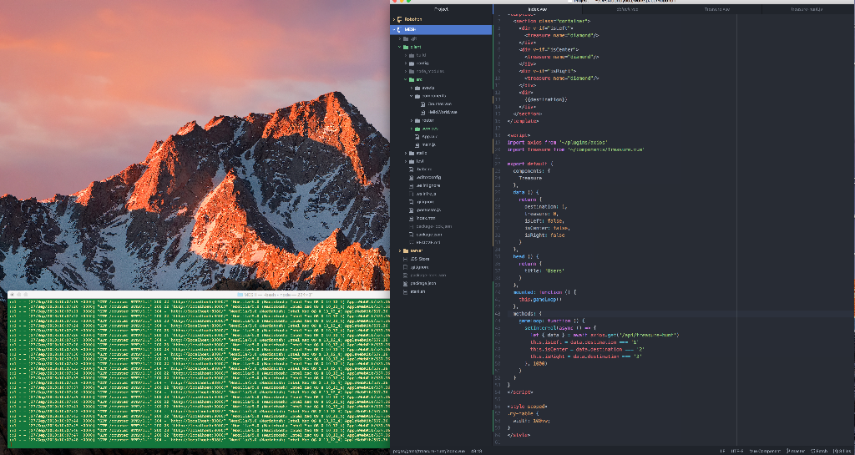
Task: Click the title: 'Users' code line
Action: click(544, 270)
